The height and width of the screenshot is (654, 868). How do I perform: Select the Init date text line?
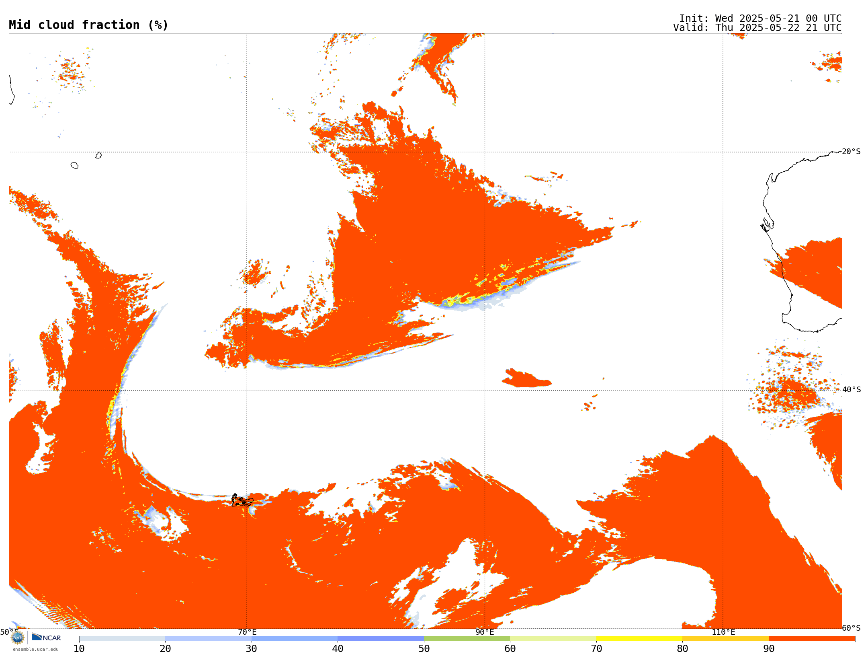pos(760,19)
